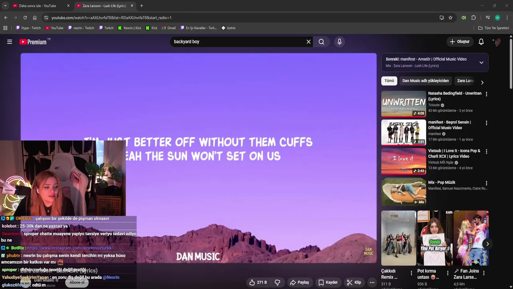Show more filter chips with arrow

(482, 82)
